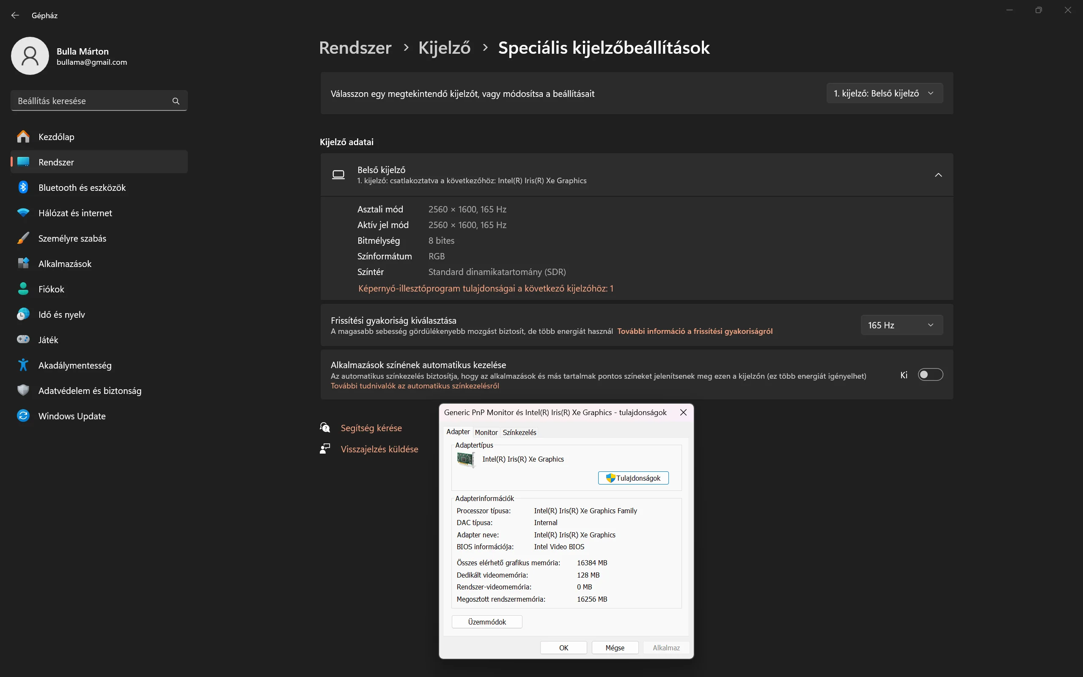Collapse the Belső kijelző section
The image size is (1083, 677).
(938, 175)
